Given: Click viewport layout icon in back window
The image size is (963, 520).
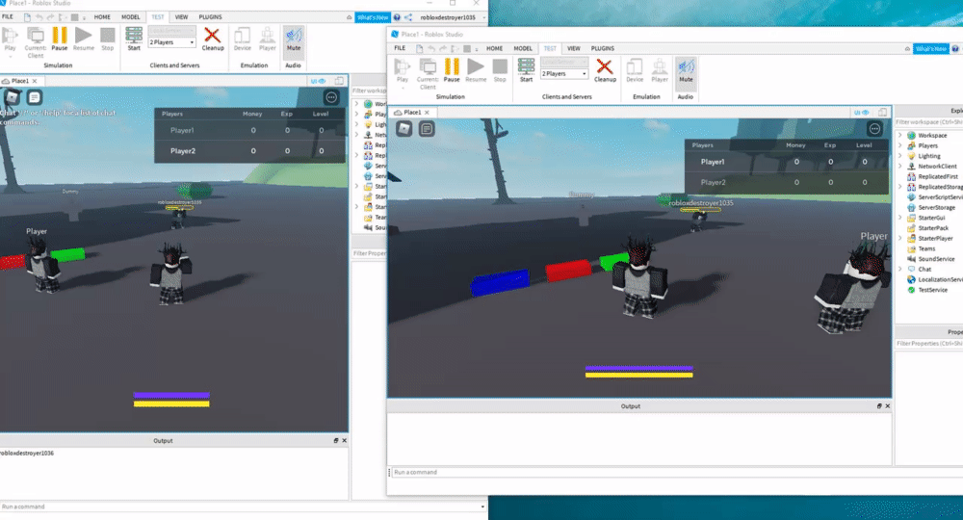Looking at the screenshot, I should [339, 81].
